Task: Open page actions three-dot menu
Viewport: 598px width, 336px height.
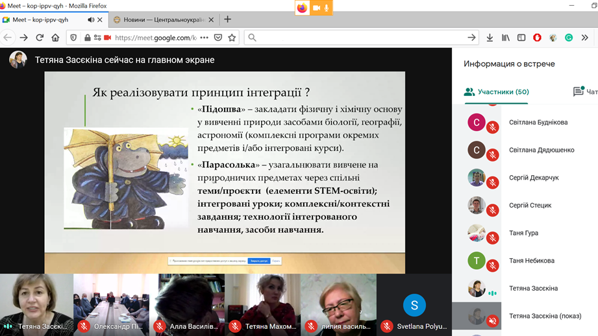Action: click(205, 38)
